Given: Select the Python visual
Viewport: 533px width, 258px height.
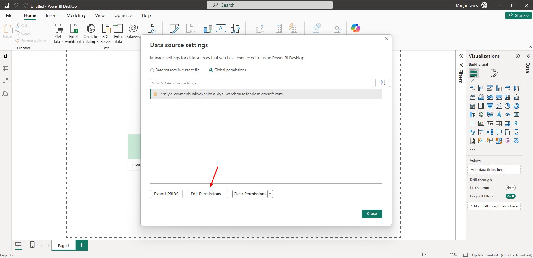Looking at the screenshot, I should point(472,132).
